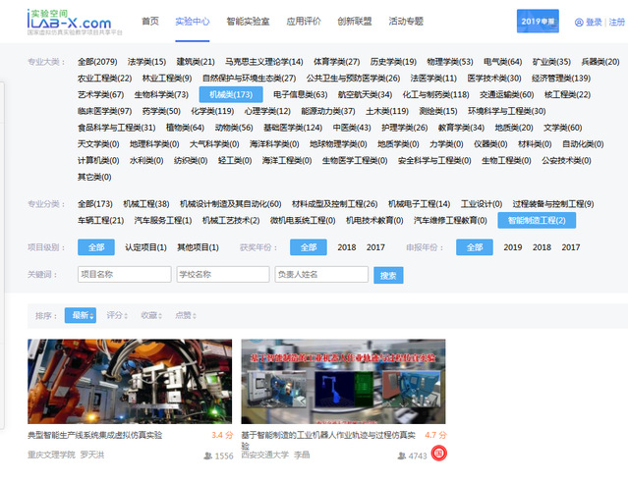
Task: Select award year 2018 filter
Action: pyautogui.click(x=347, y=247)
